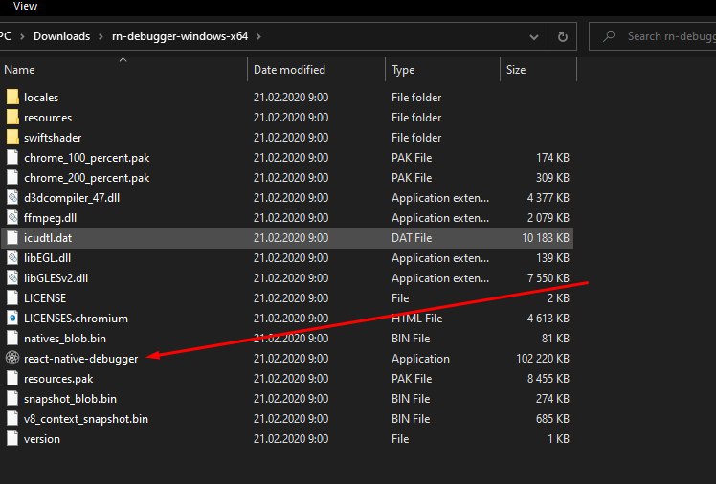This screenshot has width=716, height=484.
Task: Click the 7 550 KB size value
Action: coord(548,277)
